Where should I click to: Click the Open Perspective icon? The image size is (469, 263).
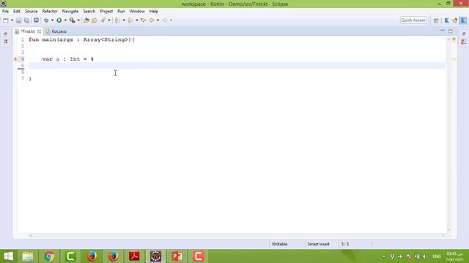436,20
